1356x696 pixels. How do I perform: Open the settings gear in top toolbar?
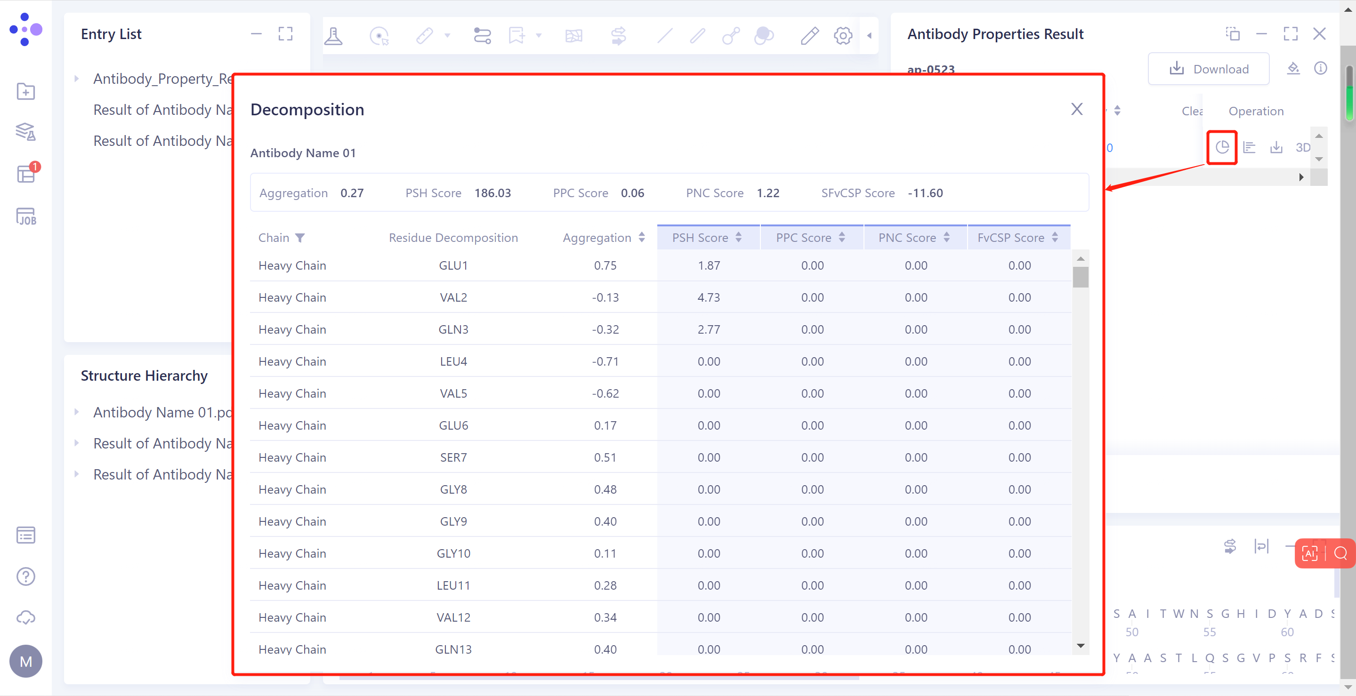click(843, 36)
